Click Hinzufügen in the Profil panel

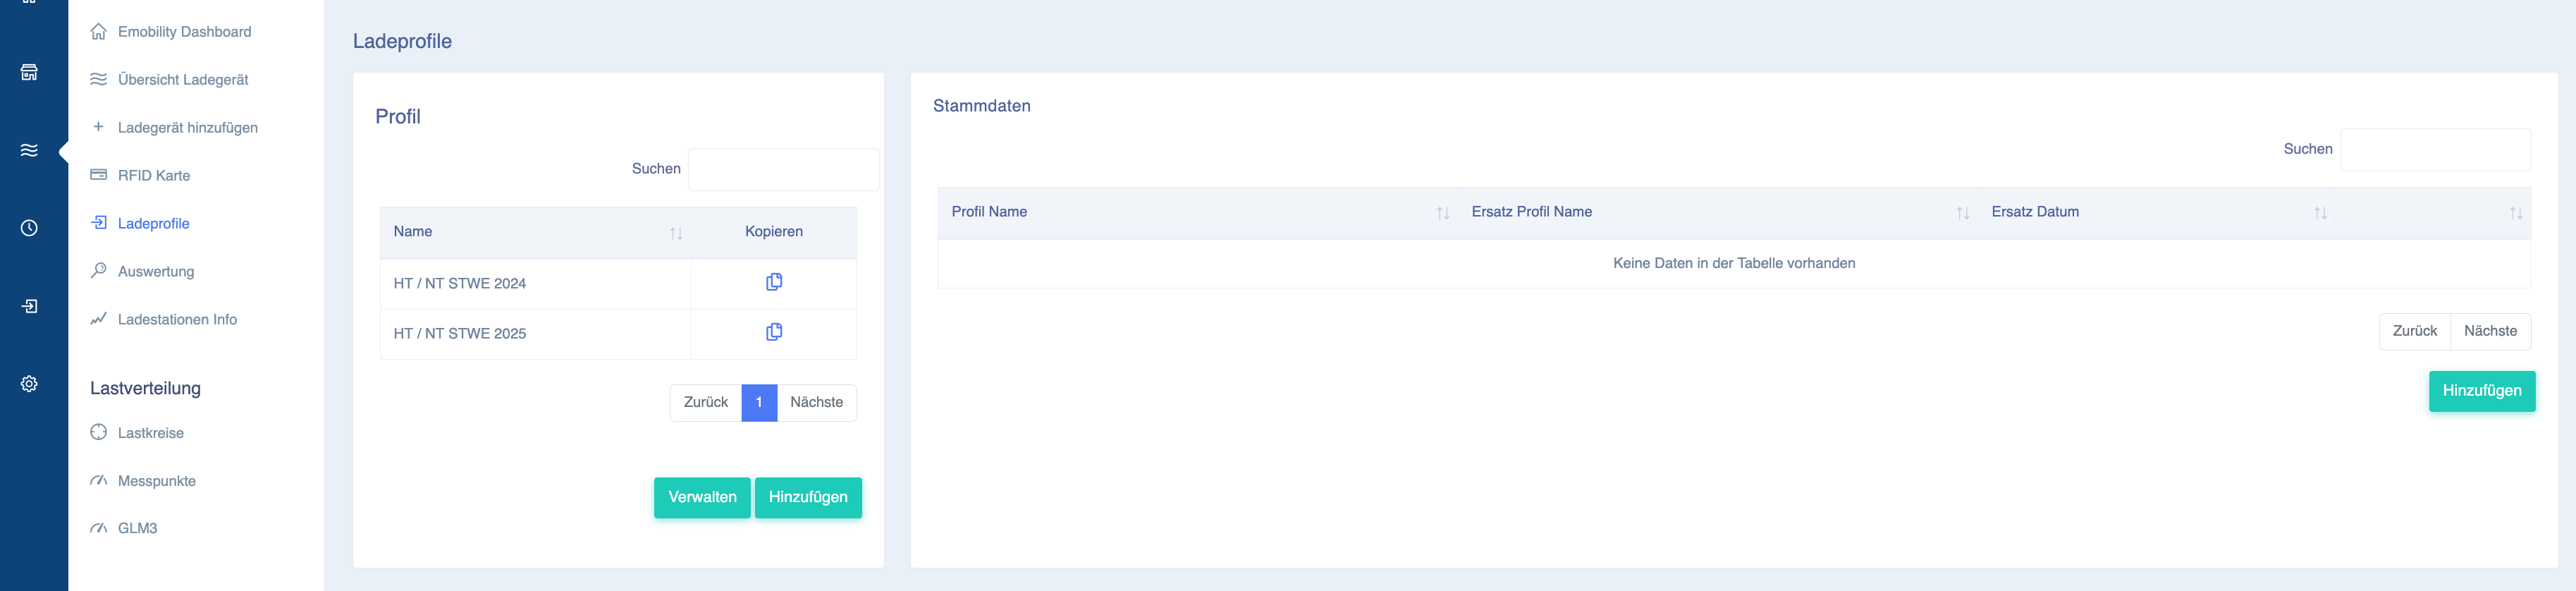808,497
